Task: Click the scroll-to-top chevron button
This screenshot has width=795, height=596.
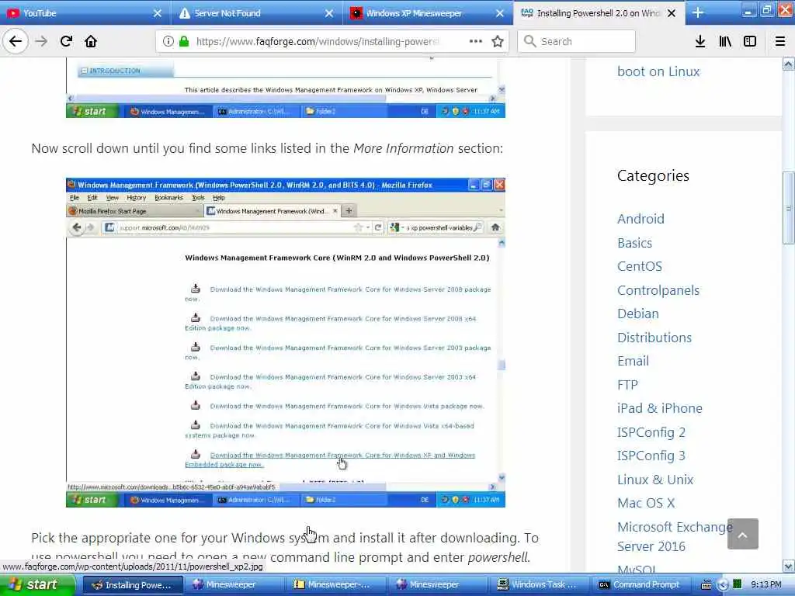Action: tap(743, 534)
